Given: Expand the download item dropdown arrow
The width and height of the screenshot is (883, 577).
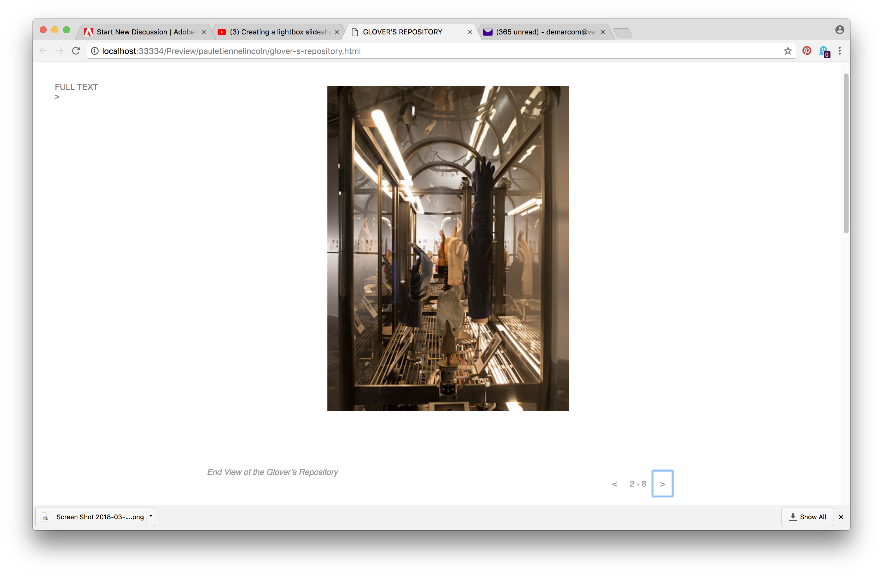Looking at the screenshot, I should click(151, 516).
